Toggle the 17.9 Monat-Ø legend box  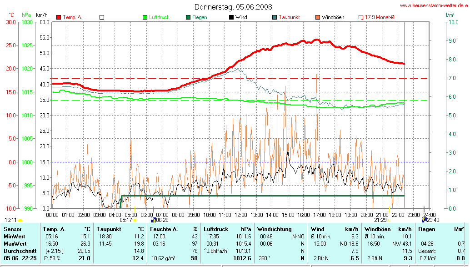coord(361,17)
